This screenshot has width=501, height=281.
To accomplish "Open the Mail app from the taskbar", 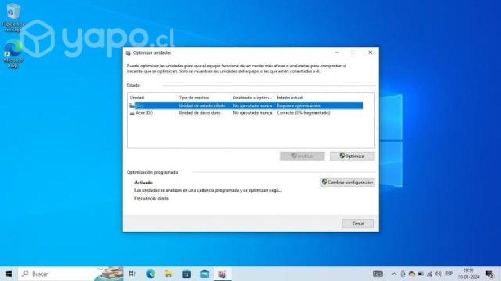I will point(205,274).
